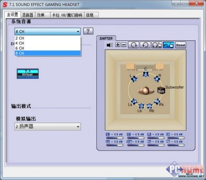
Task: Adjust the L channel volume slider
Action: 115,138
